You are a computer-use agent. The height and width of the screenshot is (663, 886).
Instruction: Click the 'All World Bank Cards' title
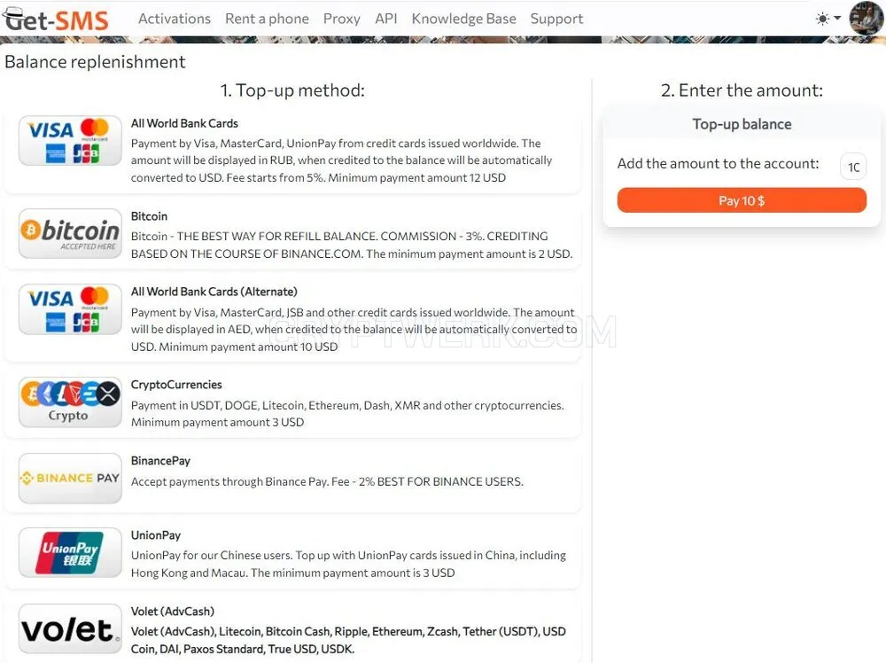click(184, 123)
